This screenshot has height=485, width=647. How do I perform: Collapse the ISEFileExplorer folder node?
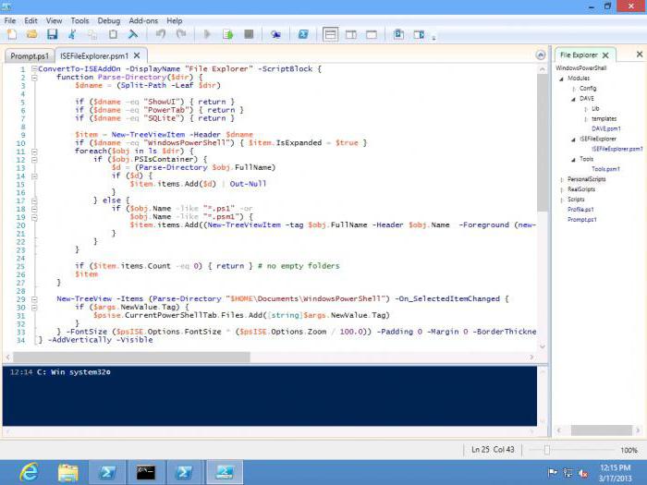click(x=573, y=139)
